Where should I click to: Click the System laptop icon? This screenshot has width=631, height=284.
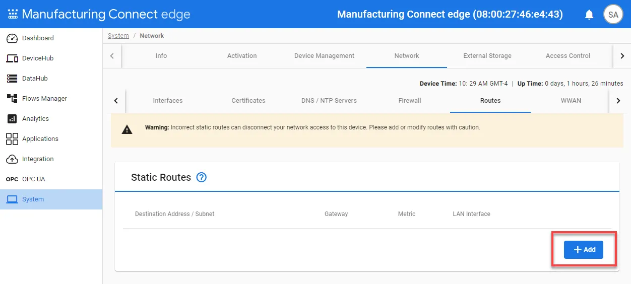point(12,199)
